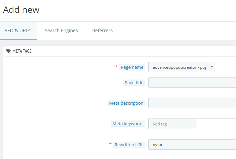Click empty tag area right of Add tag
236x159 pixels.
(216, 124)
